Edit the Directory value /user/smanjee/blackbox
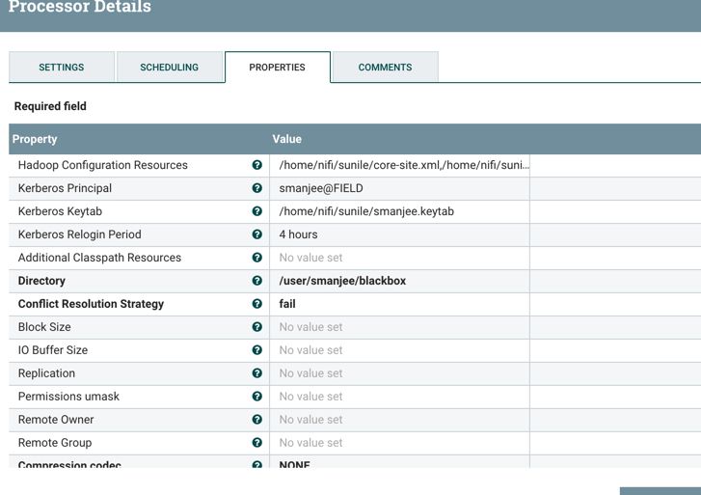The width and height of the screenshot is (701, 495). (397, 281)
